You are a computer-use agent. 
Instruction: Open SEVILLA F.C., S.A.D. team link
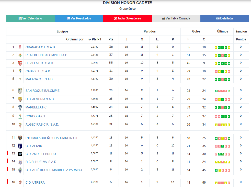tap(40, 63)
